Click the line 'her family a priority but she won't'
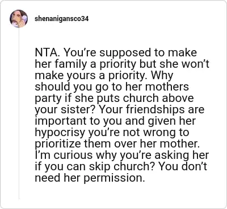227x209 pixels. point(122,64)
